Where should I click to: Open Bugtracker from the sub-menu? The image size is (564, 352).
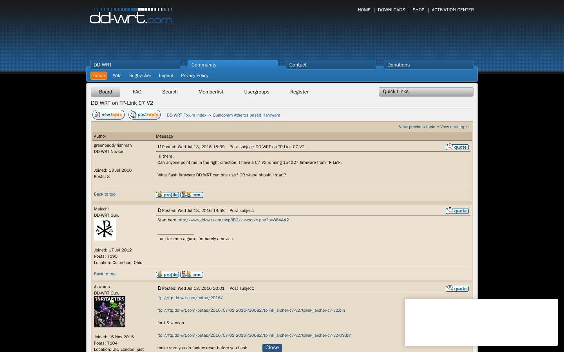pos(140,75)
